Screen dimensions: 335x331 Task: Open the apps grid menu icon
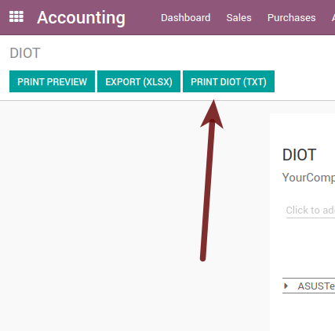(16, 16)
